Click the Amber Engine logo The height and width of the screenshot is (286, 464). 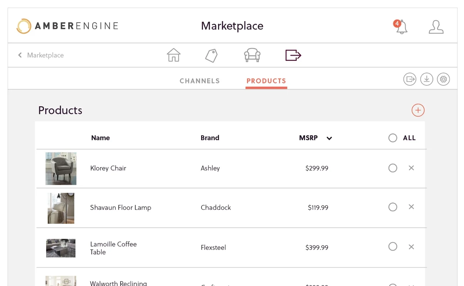67,26
